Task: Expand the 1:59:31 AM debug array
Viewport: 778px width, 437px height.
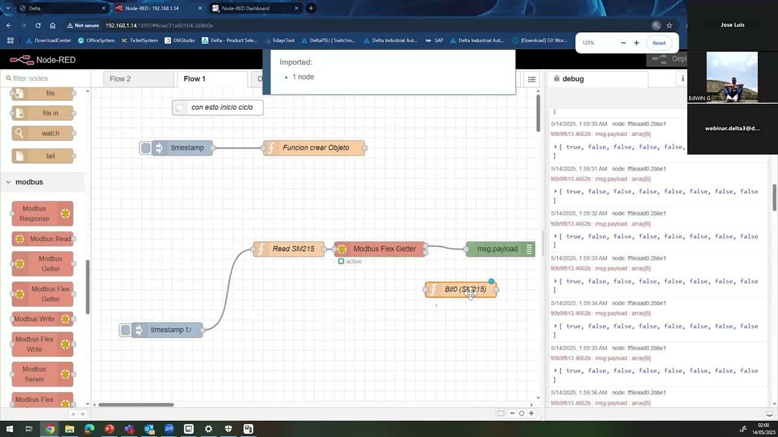Action: click(x=556, y=192)
